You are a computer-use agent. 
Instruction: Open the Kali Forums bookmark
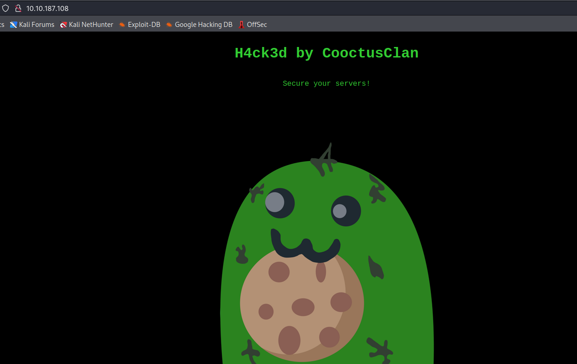(32, 25)
